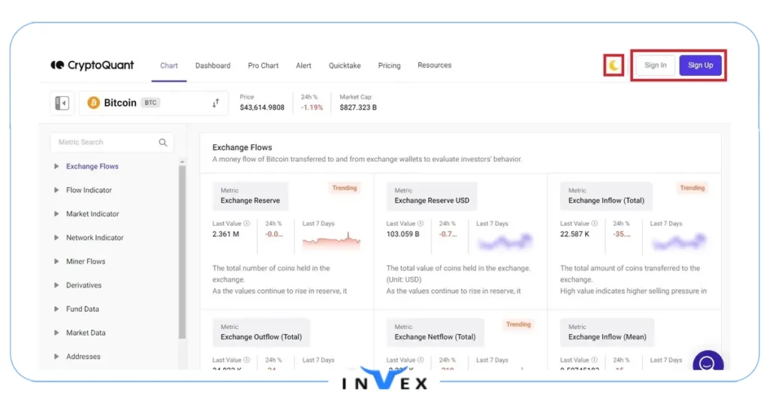Click Trending badge on Exchange Netflow (Total)
769x404 pixels.
click(x=518, y=324)
